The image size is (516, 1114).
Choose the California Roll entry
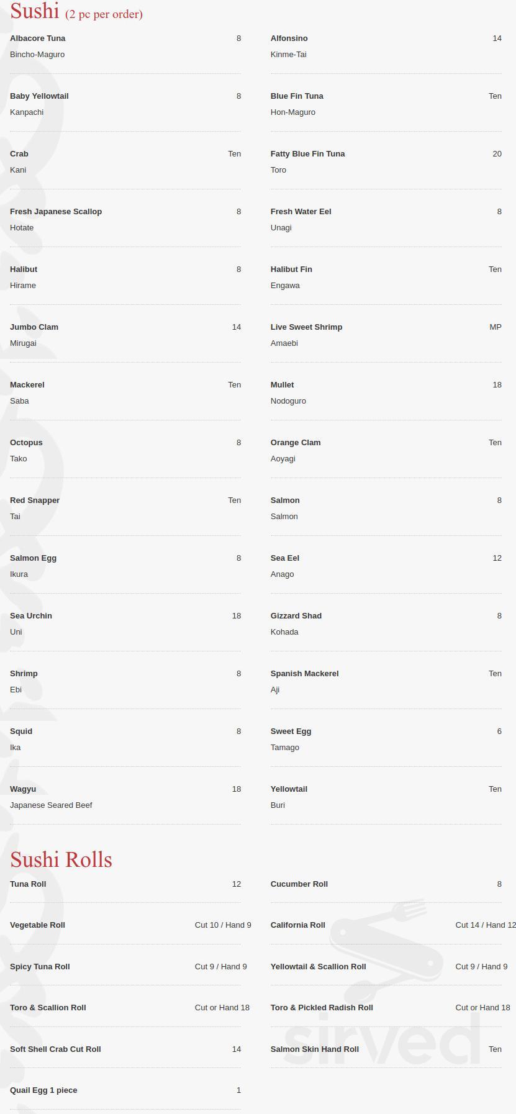point(298,925)
